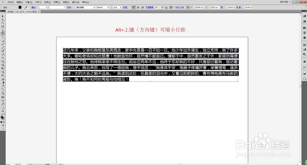307x165 pixels.
Task: Open the 对象(O) menu
Action: pyautogui.click(x=29, y=2)
